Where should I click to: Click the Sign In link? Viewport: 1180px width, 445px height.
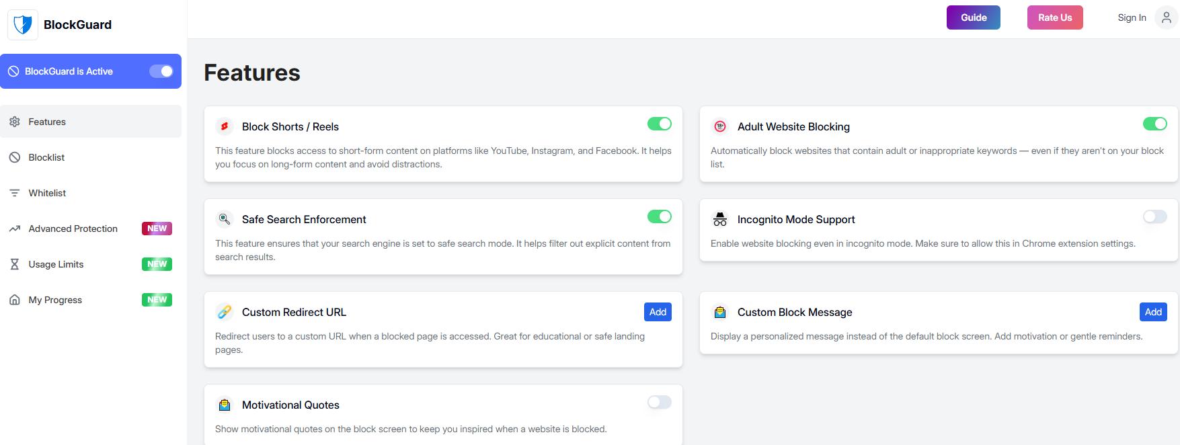(1132, 17)
